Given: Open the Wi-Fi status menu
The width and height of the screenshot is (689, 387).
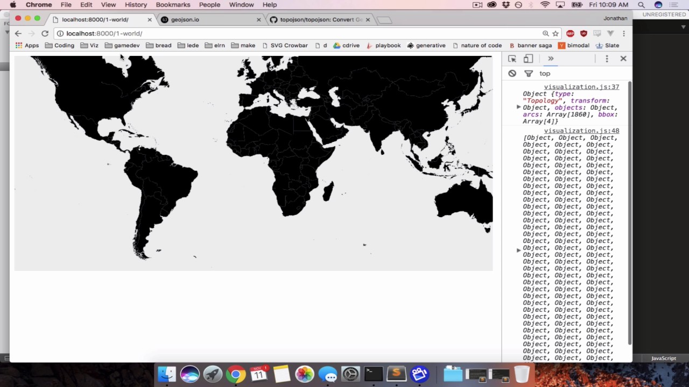Looking at the screenshot, I should point(545,5).
